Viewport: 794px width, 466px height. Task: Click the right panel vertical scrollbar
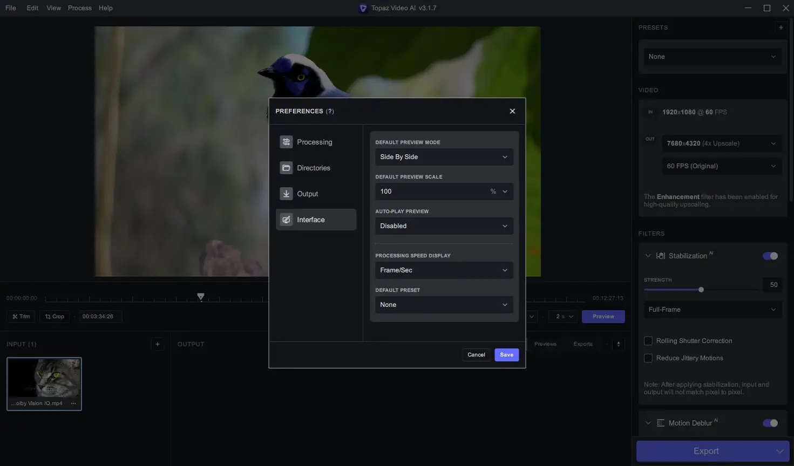click(x=791, y=109)
